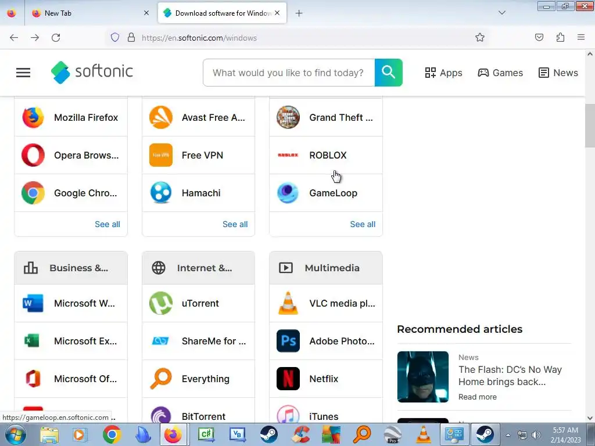Click the Softonic logo

coord(92,72)
